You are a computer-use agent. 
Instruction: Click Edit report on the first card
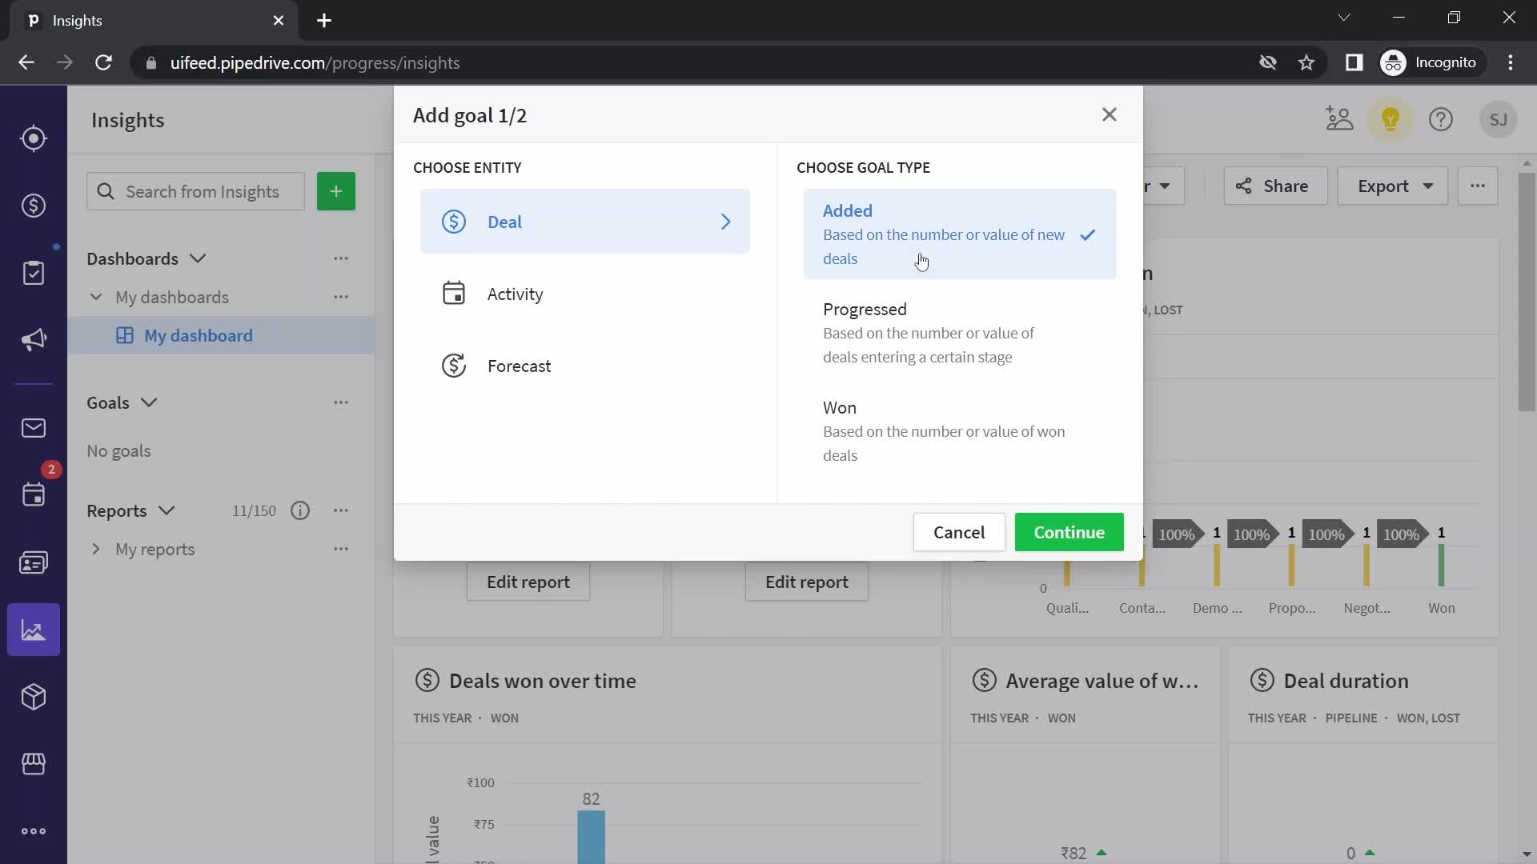528,582
